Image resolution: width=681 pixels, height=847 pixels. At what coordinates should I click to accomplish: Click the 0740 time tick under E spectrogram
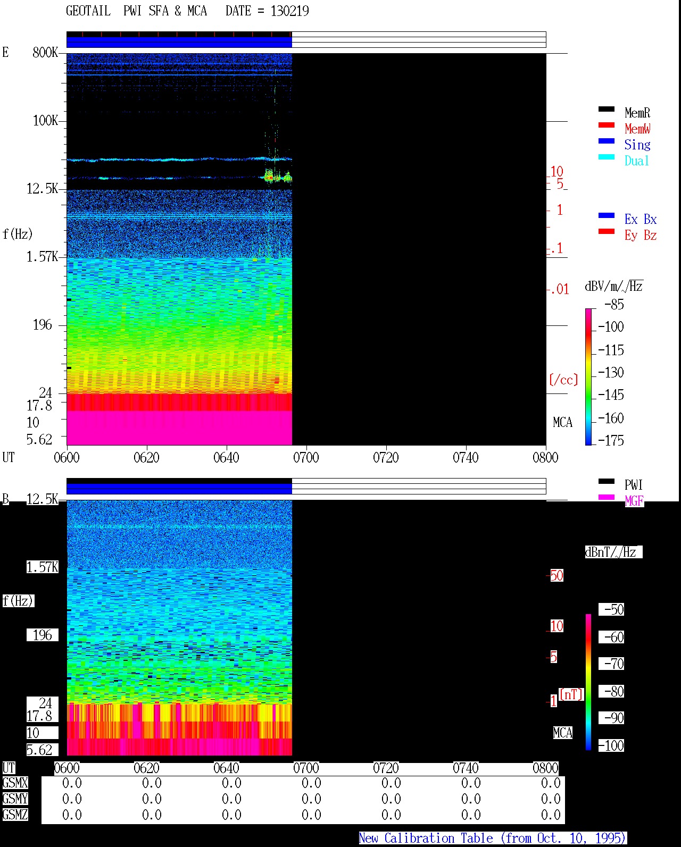(x=466, y=457)
